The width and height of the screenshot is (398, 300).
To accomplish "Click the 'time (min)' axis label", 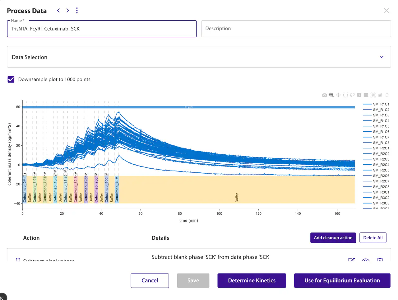I will (x=188, y=220).
